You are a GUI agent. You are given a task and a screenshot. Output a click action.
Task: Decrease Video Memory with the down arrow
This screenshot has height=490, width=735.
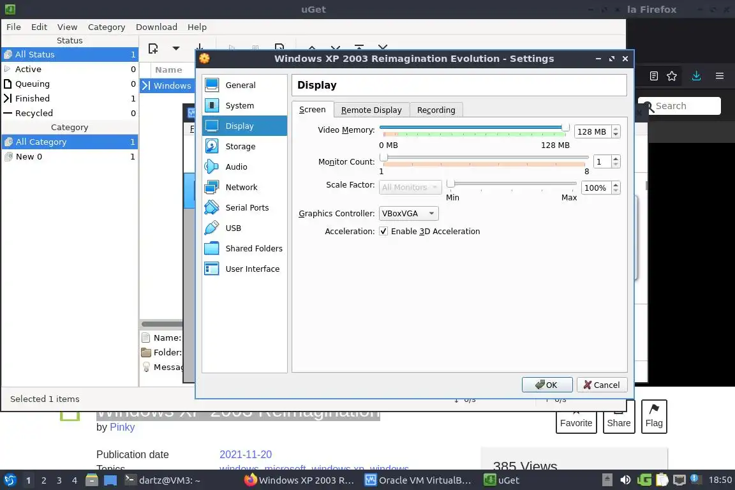(x=616, y=135)
